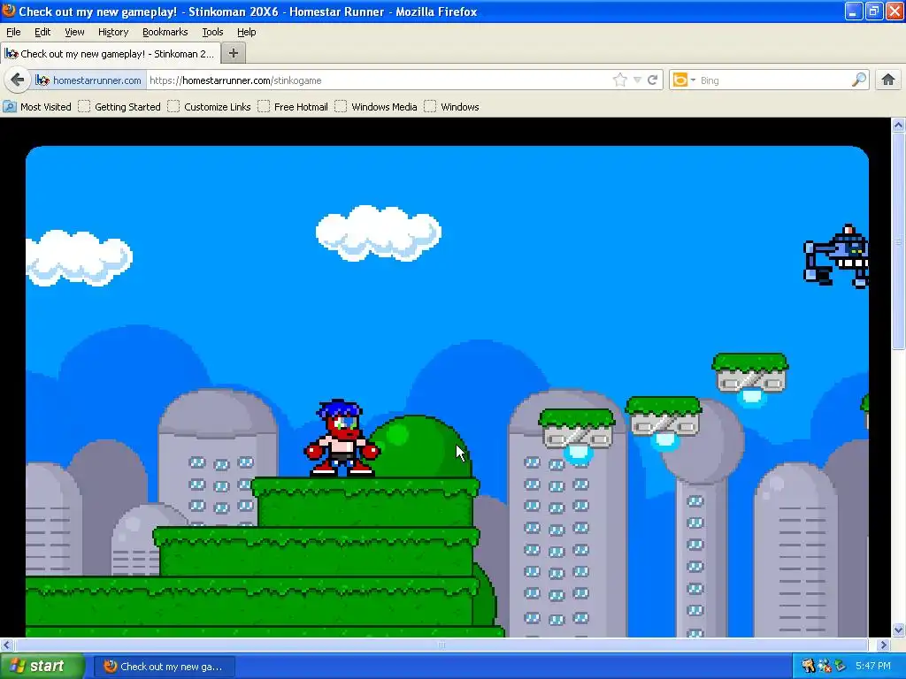Viewport: 906px width, 679px height.
Task: Open the View menu
Action: point(74,32)
